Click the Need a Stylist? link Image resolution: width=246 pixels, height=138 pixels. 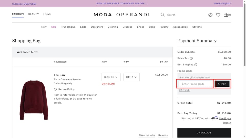222,3
